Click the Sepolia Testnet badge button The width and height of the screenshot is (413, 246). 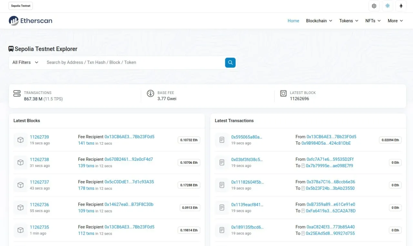(x=21, y=6)
